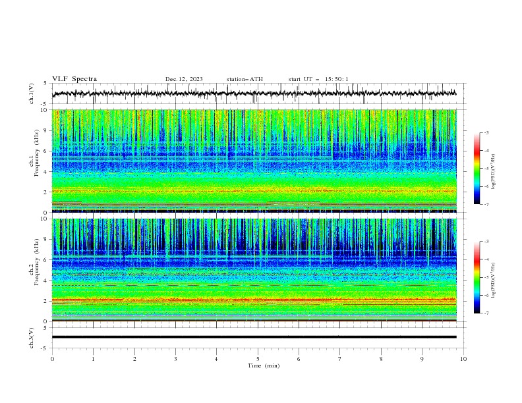Click the ch.3(V) flat trace panel
Screen dimensions: 522x403
click(259, 338)
